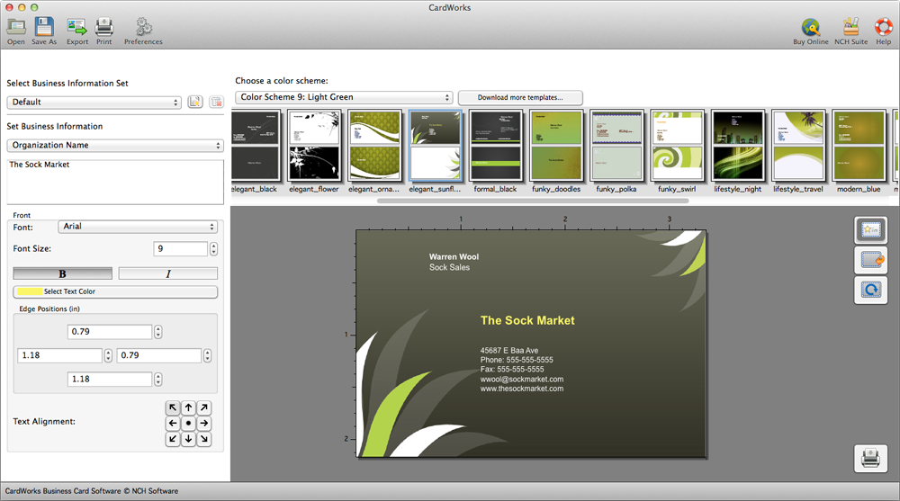
Task: Add a new business information set icon
Action: click(195, 103)
